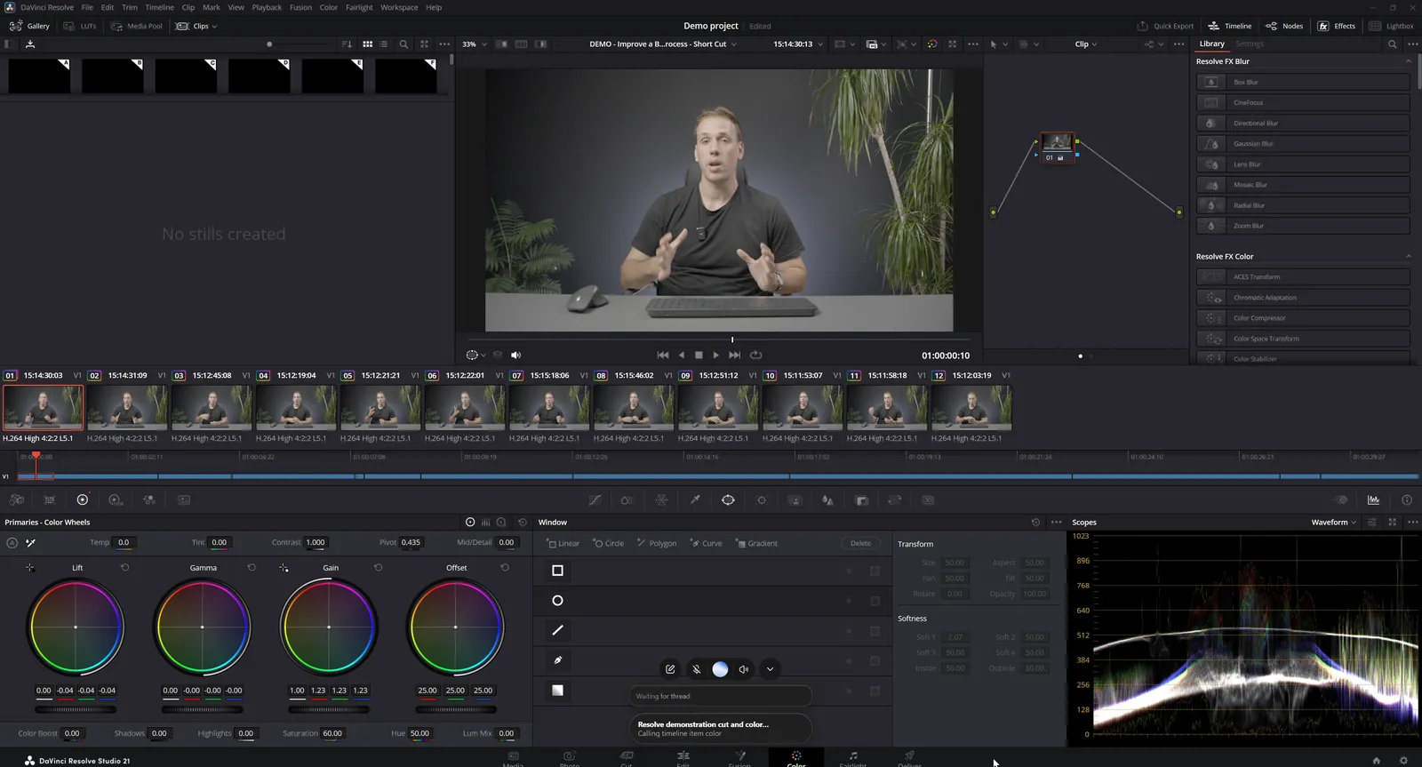The width and height of the screenshot is (1422, 767).
Task: Open the Power Window palette icon
Action: pos(728,500)
